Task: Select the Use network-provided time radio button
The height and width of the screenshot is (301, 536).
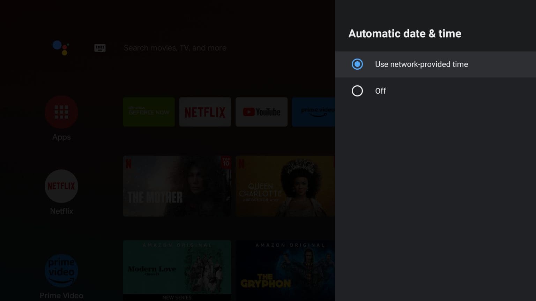Action: (357, 64)
